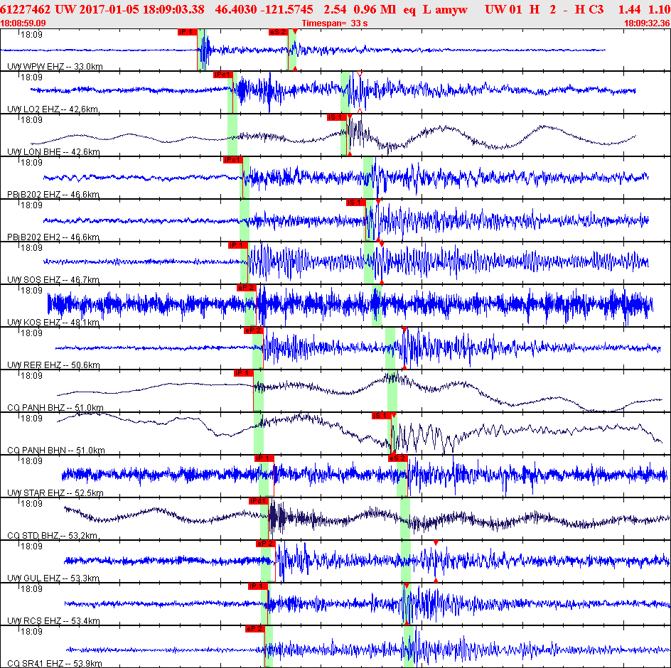Click the '1.44 1.10' values in header
Viewport: 671px width, 668px height.
coord(645,9)
